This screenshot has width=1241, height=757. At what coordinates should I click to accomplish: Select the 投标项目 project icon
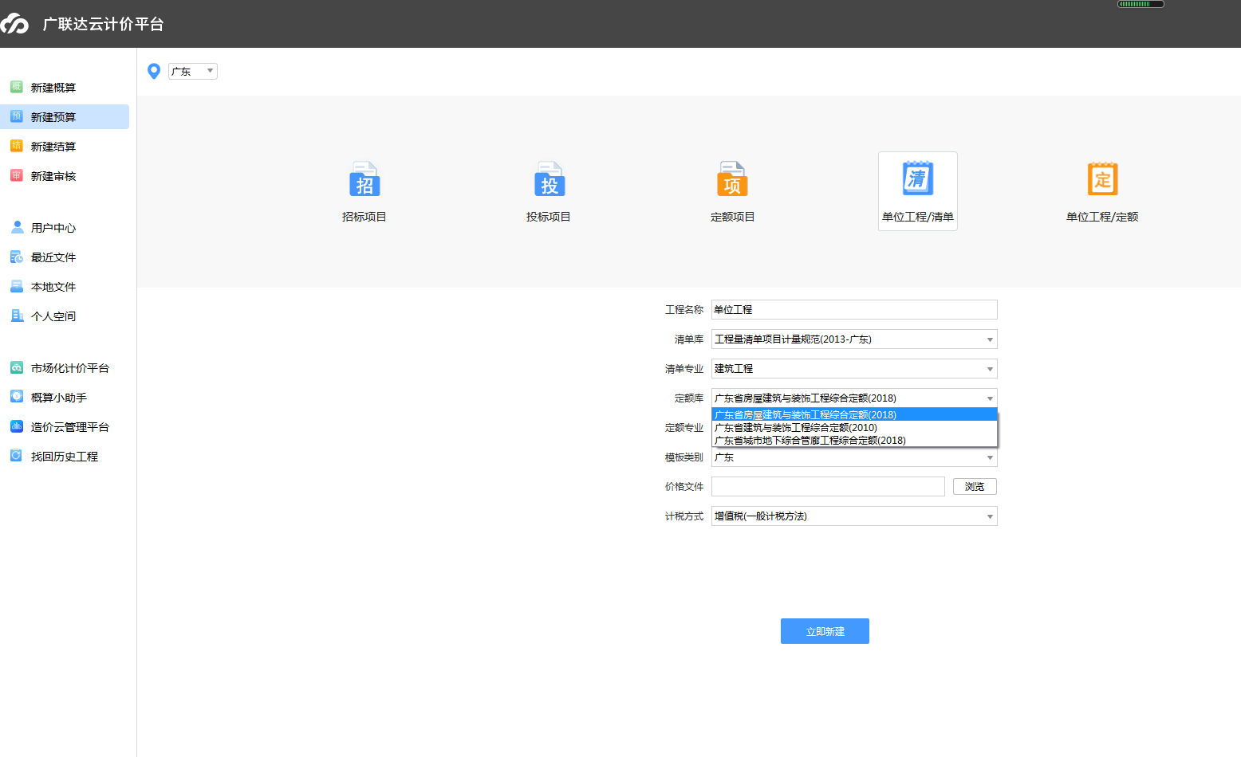(x=549, y=179)
